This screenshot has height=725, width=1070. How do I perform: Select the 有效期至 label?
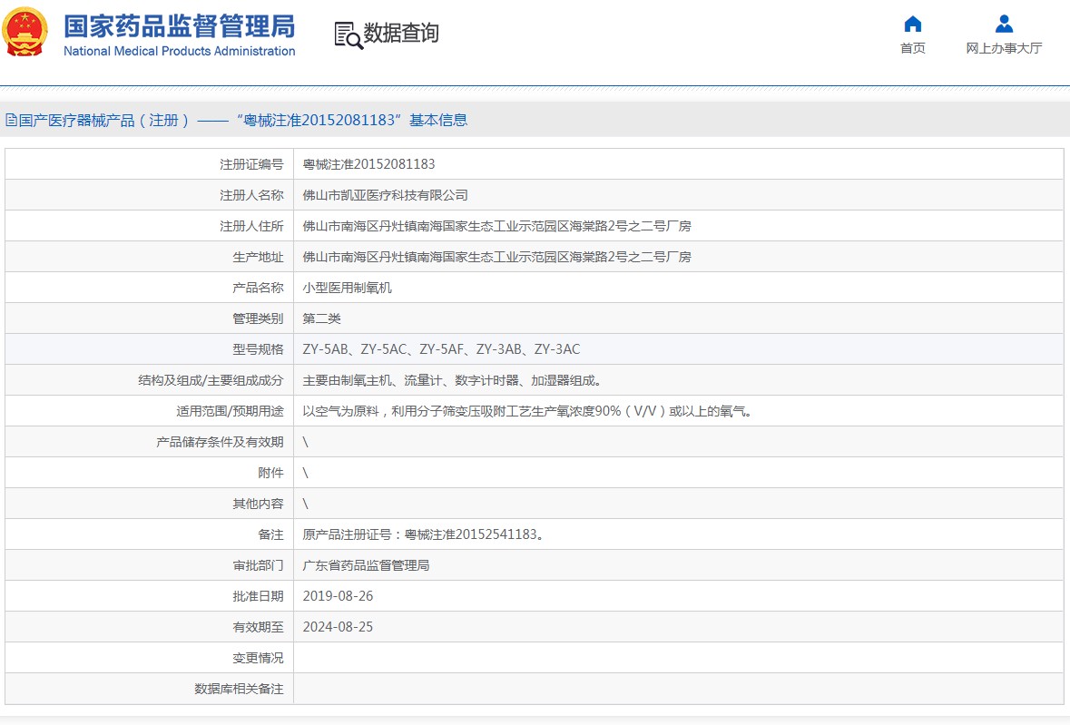[x=257, y=627]
